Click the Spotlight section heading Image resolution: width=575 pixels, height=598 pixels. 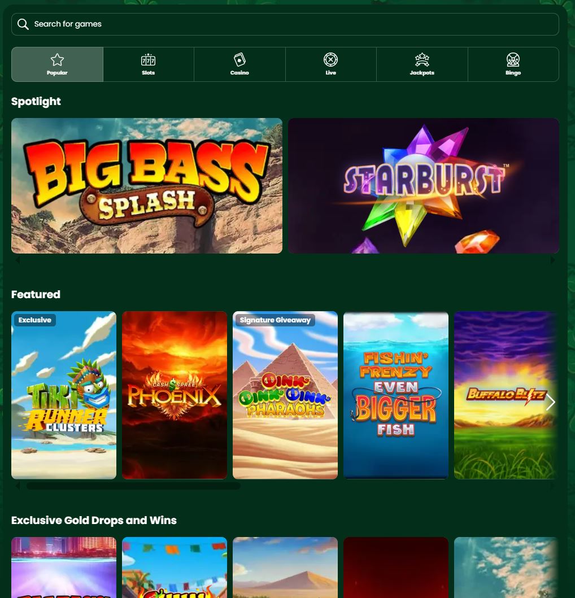click(x=36, y=102)
